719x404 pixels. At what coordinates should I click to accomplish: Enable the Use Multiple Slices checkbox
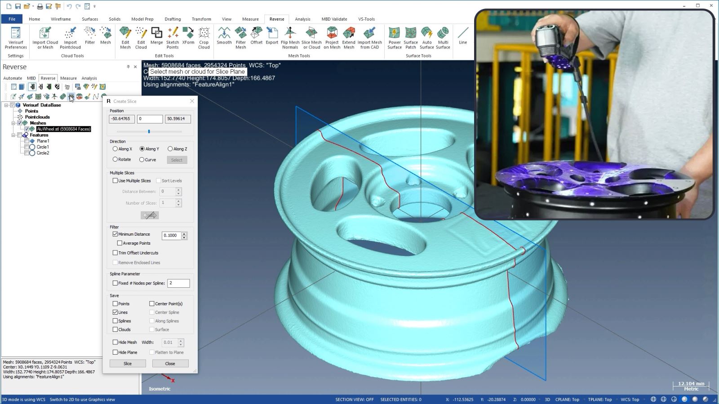pyautogui.click(x=115, y=180)
